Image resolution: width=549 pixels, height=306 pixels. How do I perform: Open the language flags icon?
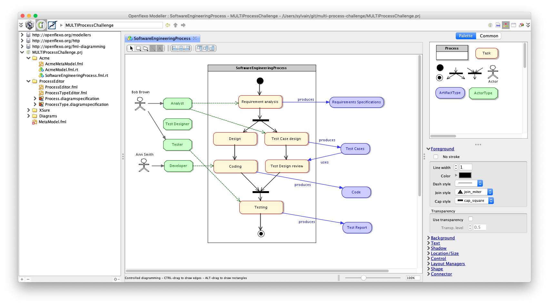point(521,25)
